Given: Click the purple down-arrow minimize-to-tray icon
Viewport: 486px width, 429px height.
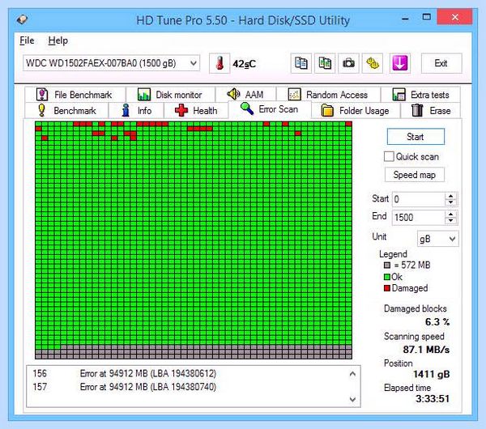Looking at the screenshot, I should [400, 63].
